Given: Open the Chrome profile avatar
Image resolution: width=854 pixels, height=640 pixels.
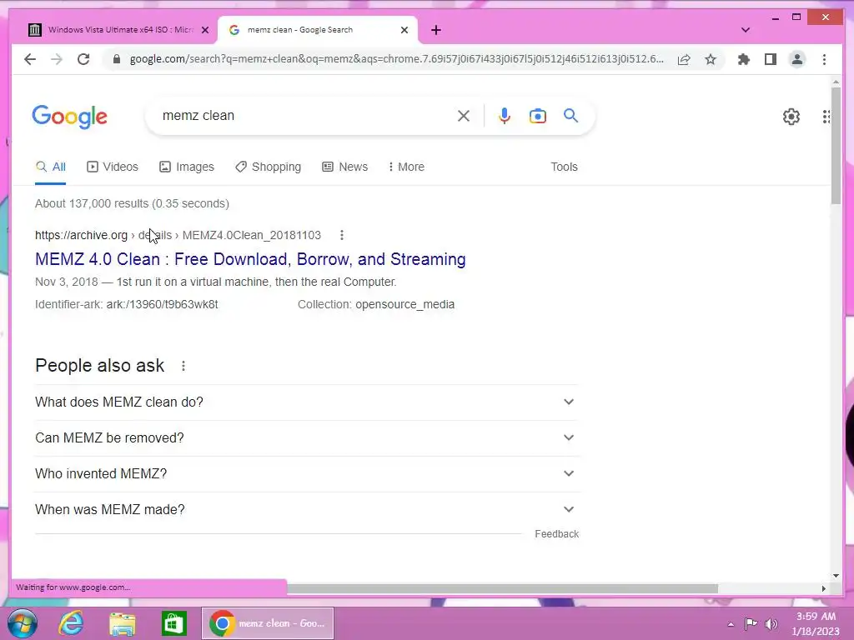Looking at the screenshot, I should tap(796, 59).
